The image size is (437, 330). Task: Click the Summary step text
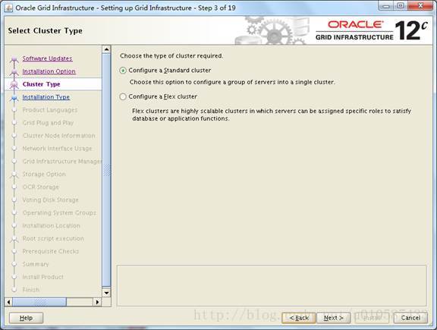pos(36,264)
